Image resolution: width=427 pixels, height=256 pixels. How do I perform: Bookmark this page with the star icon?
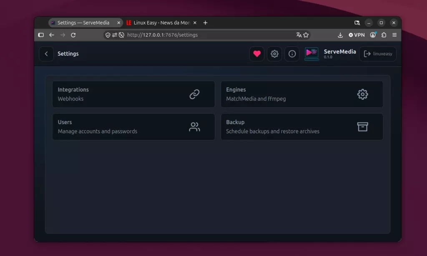pyautogui.click(x=306, y=35)
